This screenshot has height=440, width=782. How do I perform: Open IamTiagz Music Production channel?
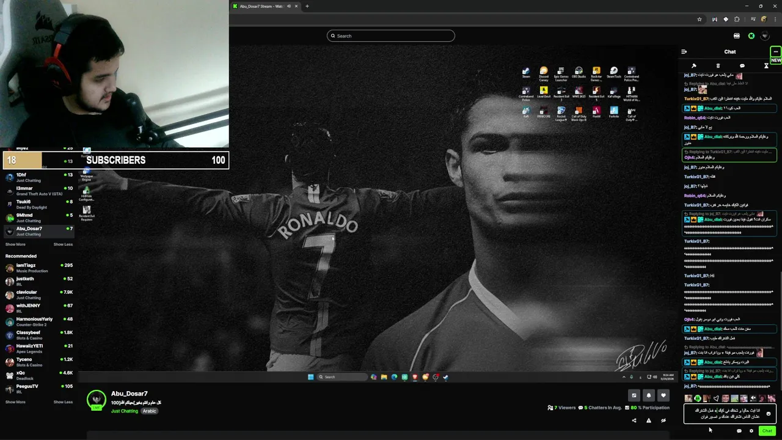(x=38, y=268)
